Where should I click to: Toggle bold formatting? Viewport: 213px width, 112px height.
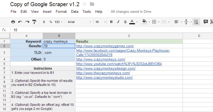coord(111,22)
